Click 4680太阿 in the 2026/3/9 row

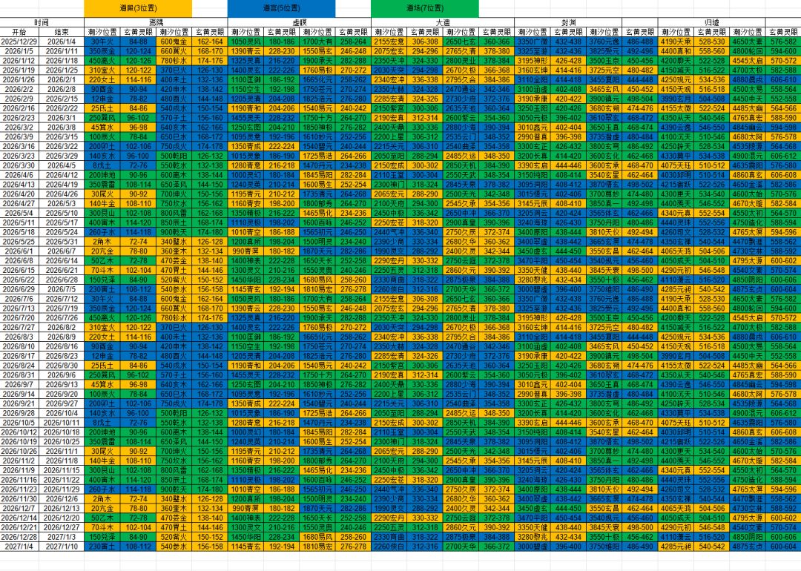pos(748,137)
